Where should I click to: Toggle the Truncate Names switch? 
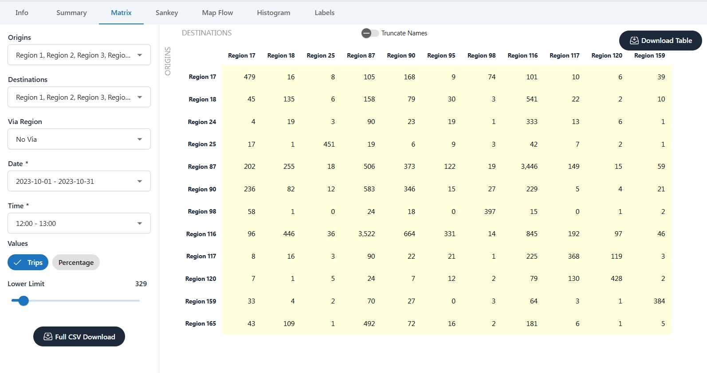(370, 33)
